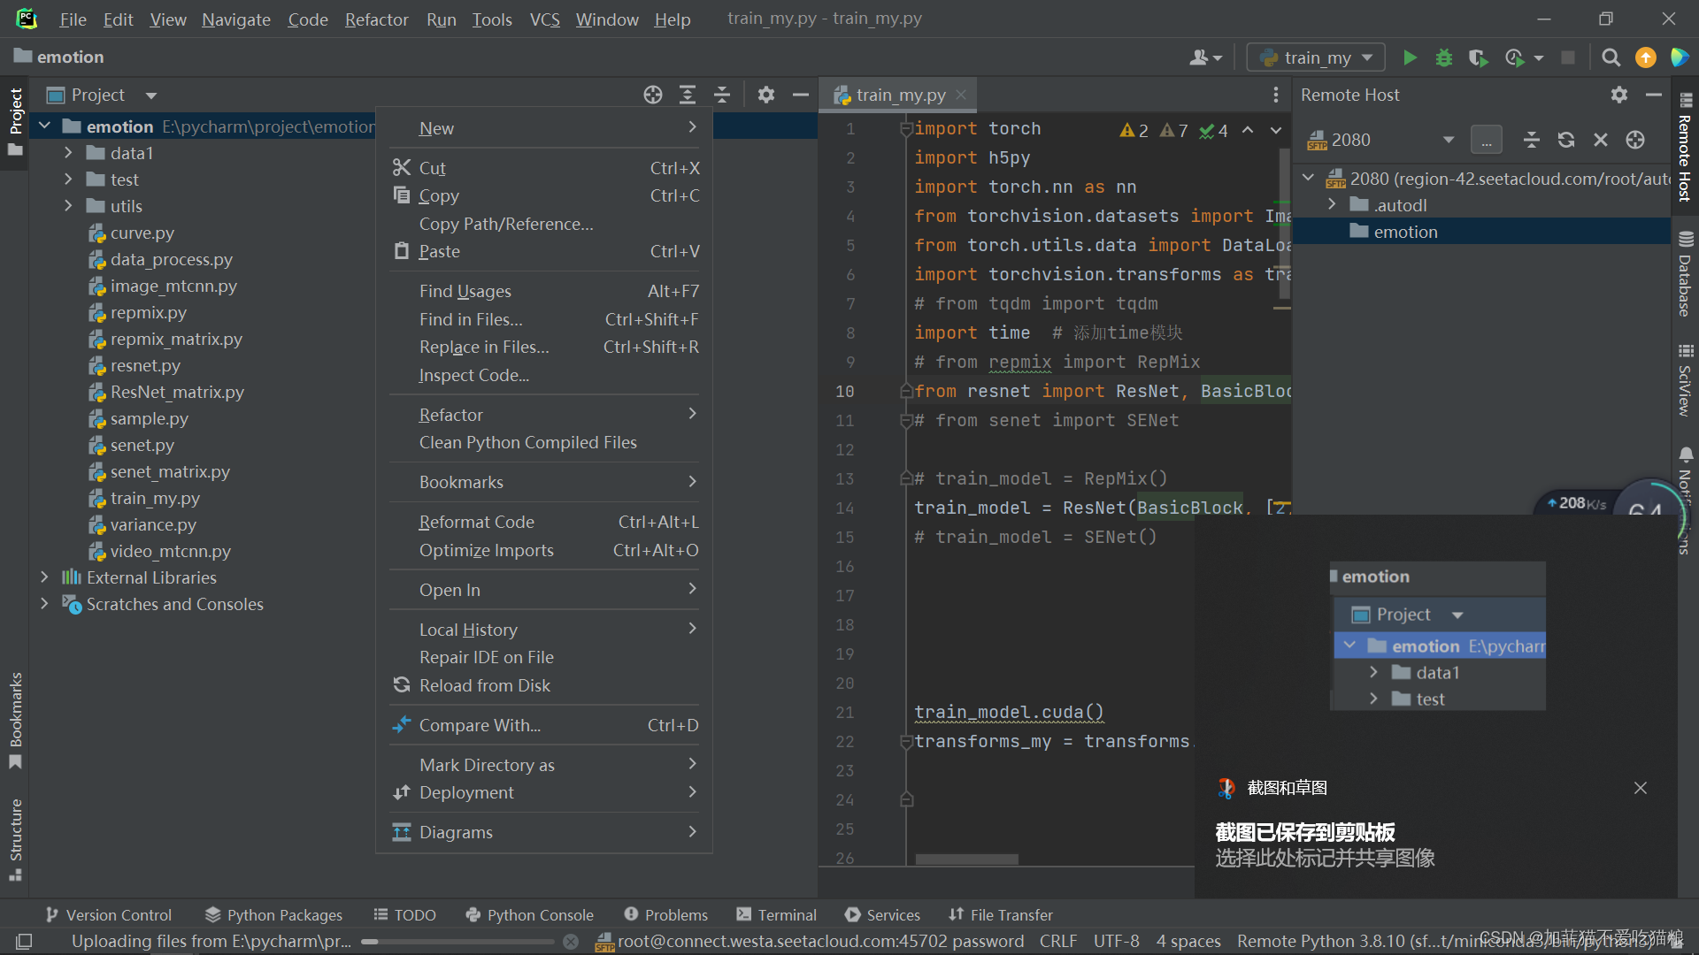Collapse all in Remote Host panel
The image size is (1699, 955).
click(x=1532, y=140)
